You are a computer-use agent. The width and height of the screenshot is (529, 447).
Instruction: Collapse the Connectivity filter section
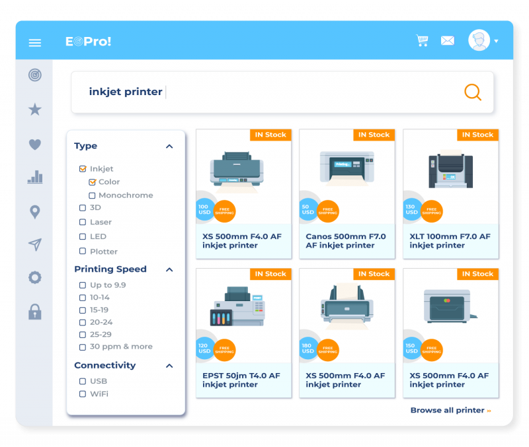pyautogui.click(x=169, y=366)
